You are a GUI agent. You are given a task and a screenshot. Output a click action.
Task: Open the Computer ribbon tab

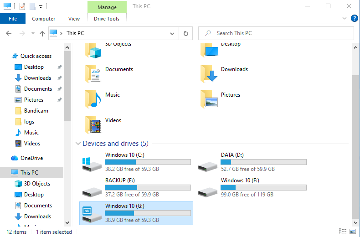43,19
